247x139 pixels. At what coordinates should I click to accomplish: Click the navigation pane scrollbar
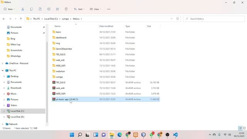coord(47,82)
